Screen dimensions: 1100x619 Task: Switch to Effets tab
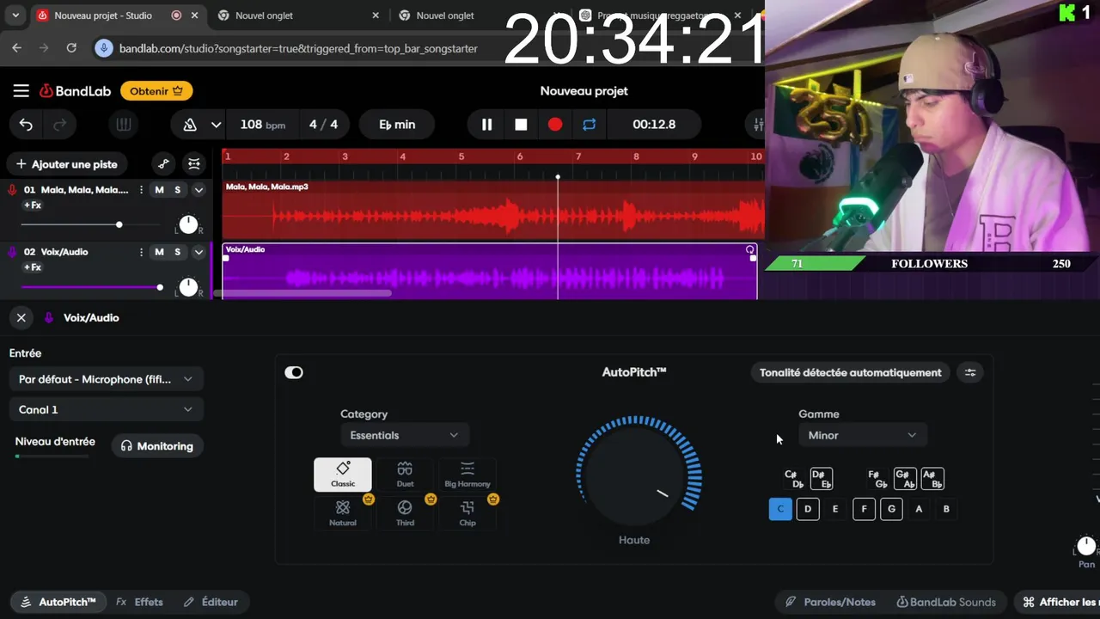click(x=139, y=602)
